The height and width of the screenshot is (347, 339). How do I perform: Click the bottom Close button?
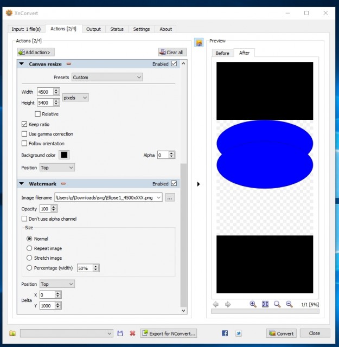315,333
